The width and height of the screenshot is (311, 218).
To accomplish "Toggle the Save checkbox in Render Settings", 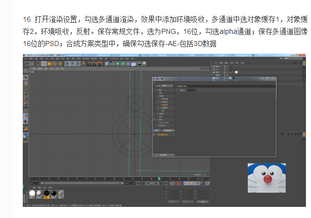I will pos(154,93).
